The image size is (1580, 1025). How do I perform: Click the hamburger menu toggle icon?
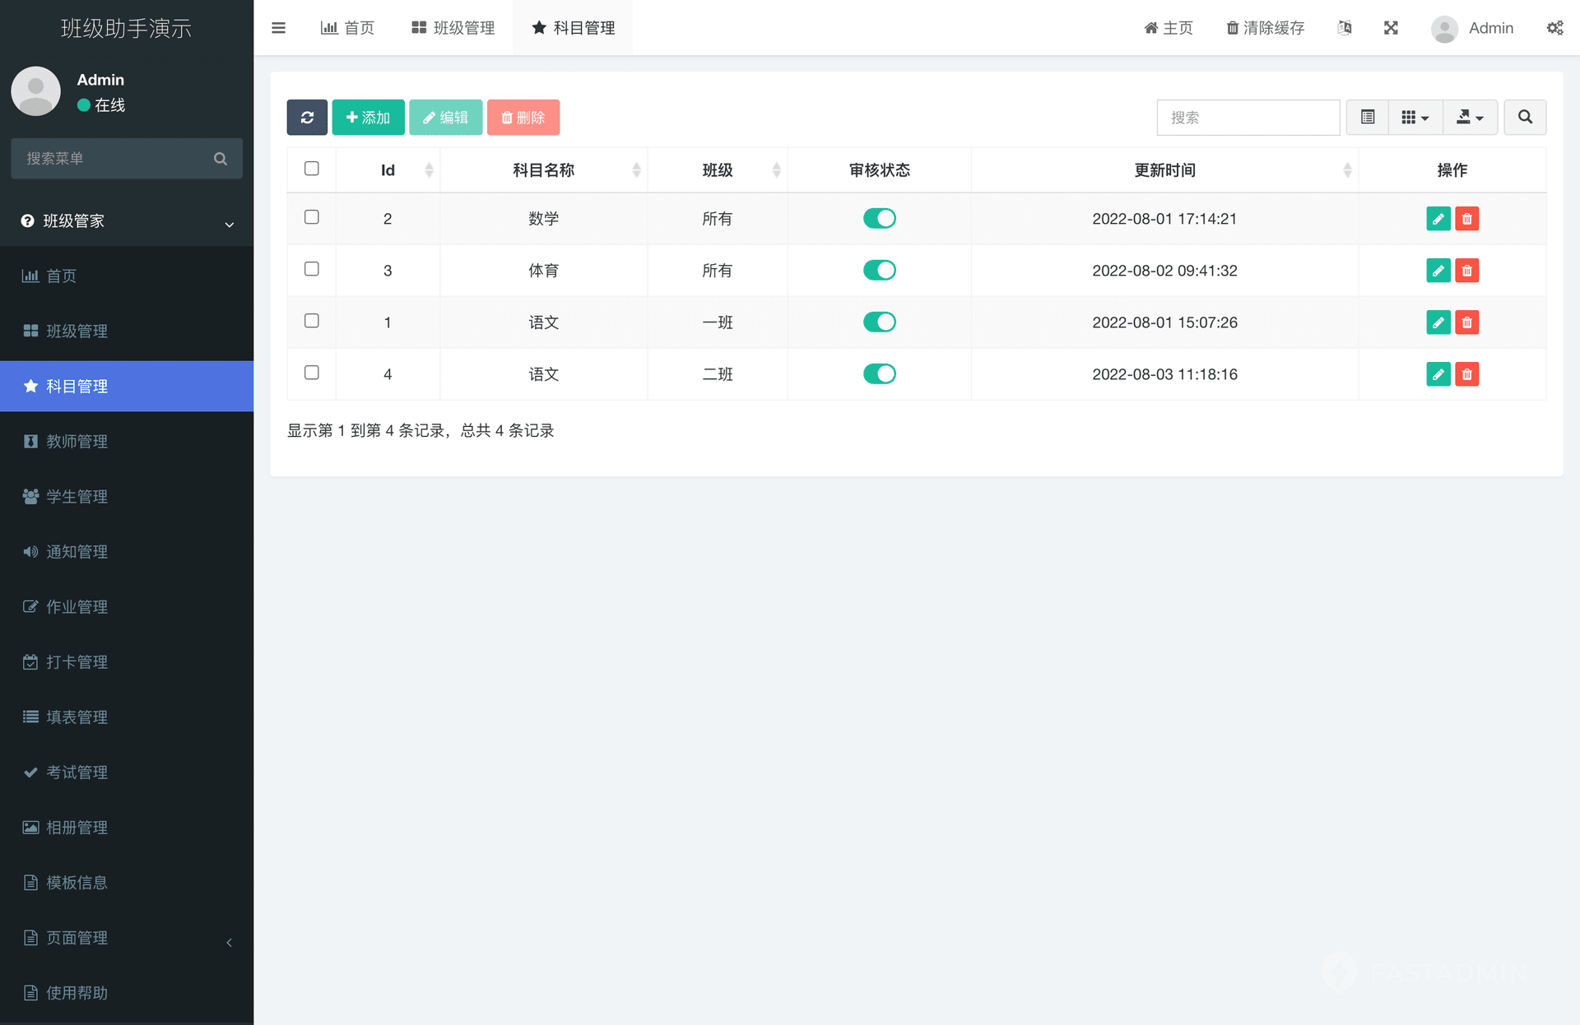coord(278,28)
